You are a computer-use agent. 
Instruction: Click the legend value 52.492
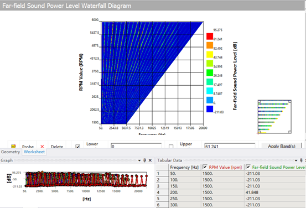click(x=218, y=48)
